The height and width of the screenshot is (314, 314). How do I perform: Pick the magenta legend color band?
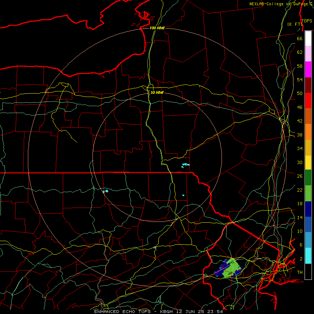coord(308,69)
